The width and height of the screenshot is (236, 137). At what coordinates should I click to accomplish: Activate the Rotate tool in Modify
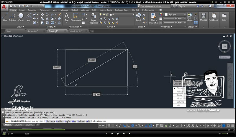point(47,15)
